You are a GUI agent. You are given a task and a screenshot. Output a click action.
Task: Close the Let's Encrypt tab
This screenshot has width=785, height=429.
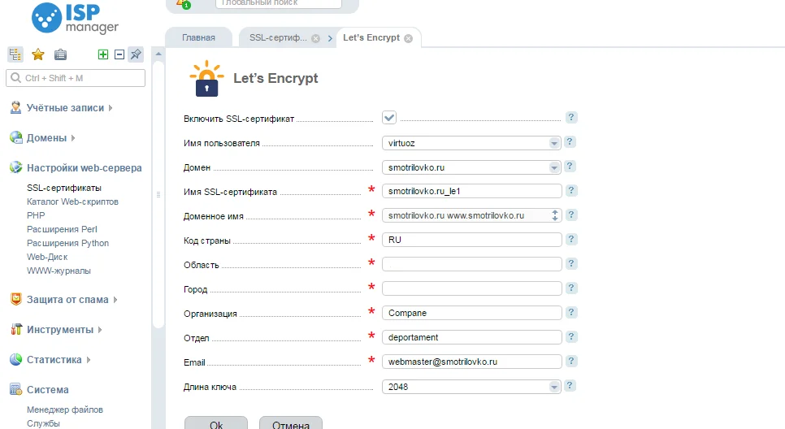[409, 38]
